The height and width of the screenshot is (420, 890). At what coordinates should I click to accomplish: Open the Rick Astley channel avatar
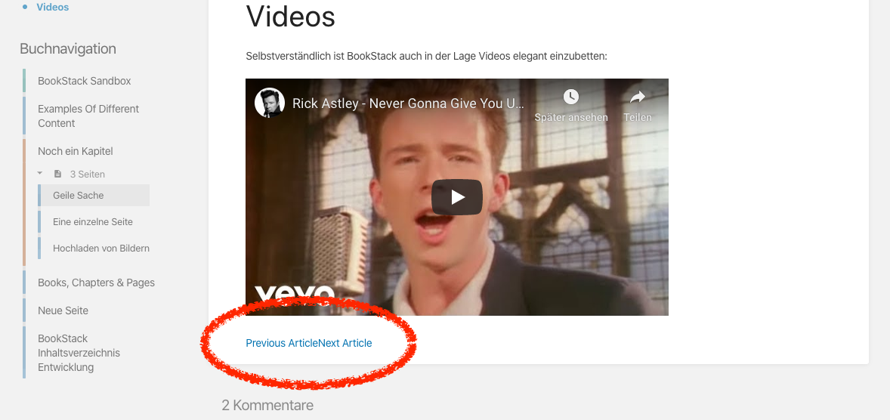click(270, 103)
